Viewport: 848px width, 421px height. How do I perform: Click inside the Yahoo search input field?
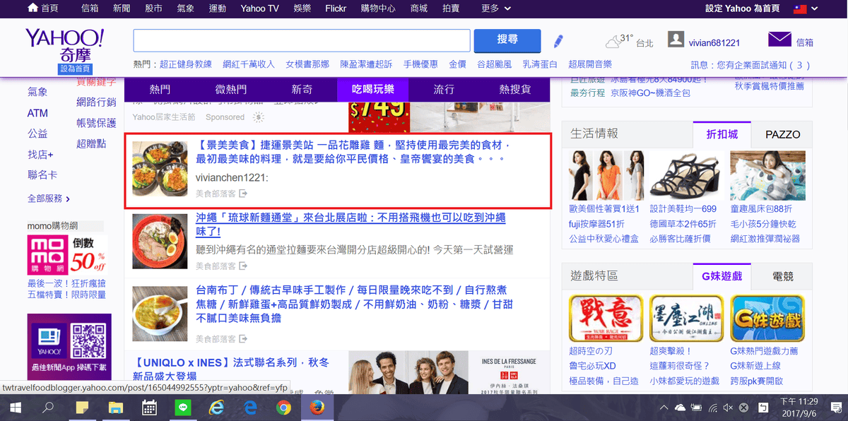(302, 40)
